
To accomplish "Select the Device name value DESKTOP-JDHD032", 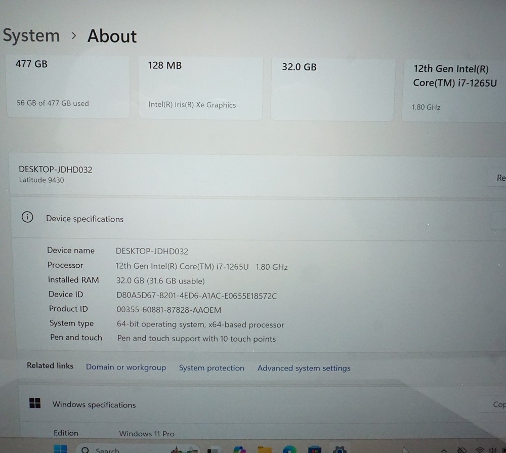I will click(x=152, y=251).
